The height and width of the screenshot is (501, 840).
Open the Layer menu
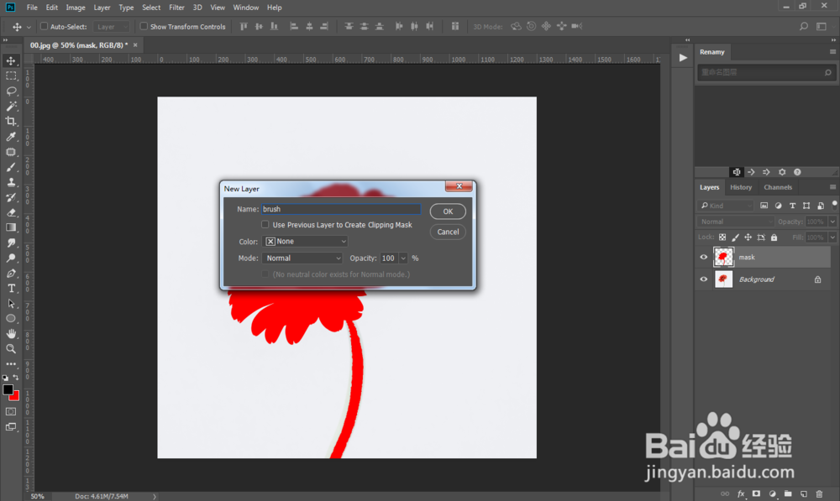[x=102, y=8]
